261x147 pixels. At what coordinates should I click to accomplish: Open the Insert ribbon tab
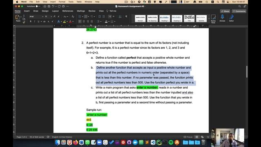click(27, 11)
